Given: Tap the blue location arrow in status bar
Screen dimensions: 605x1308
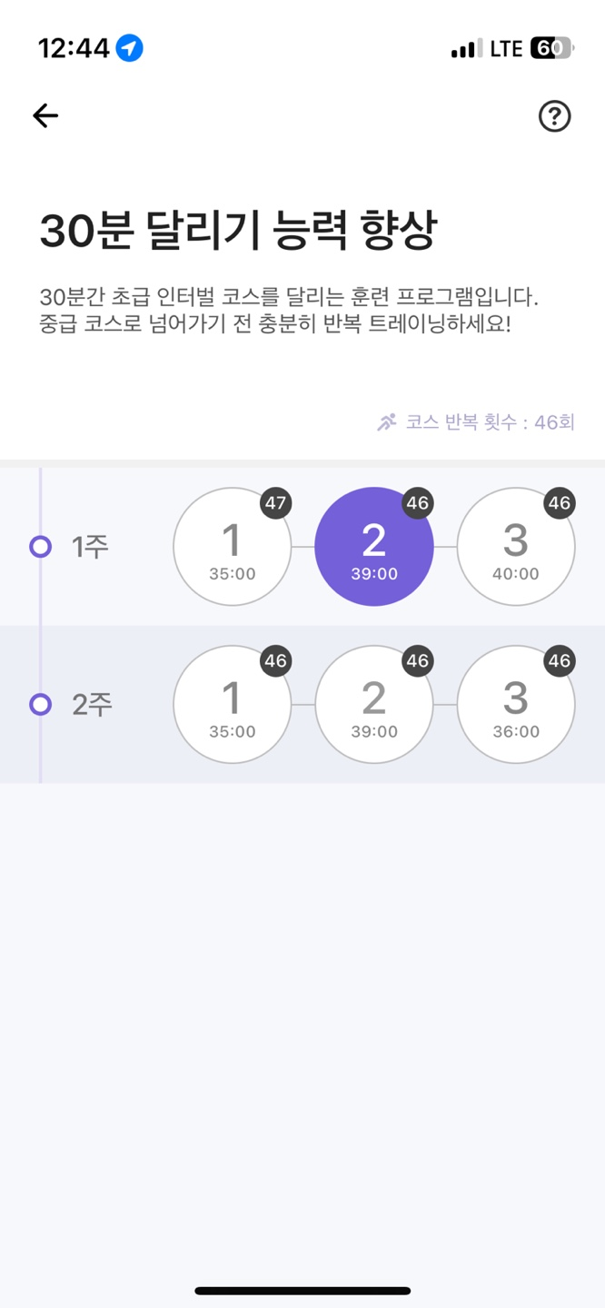Looking at the screenshot, I should (x=130, y=48).
